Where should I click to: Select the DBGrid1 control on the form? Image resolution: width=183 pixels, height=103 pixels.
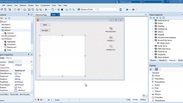[62, 56]
